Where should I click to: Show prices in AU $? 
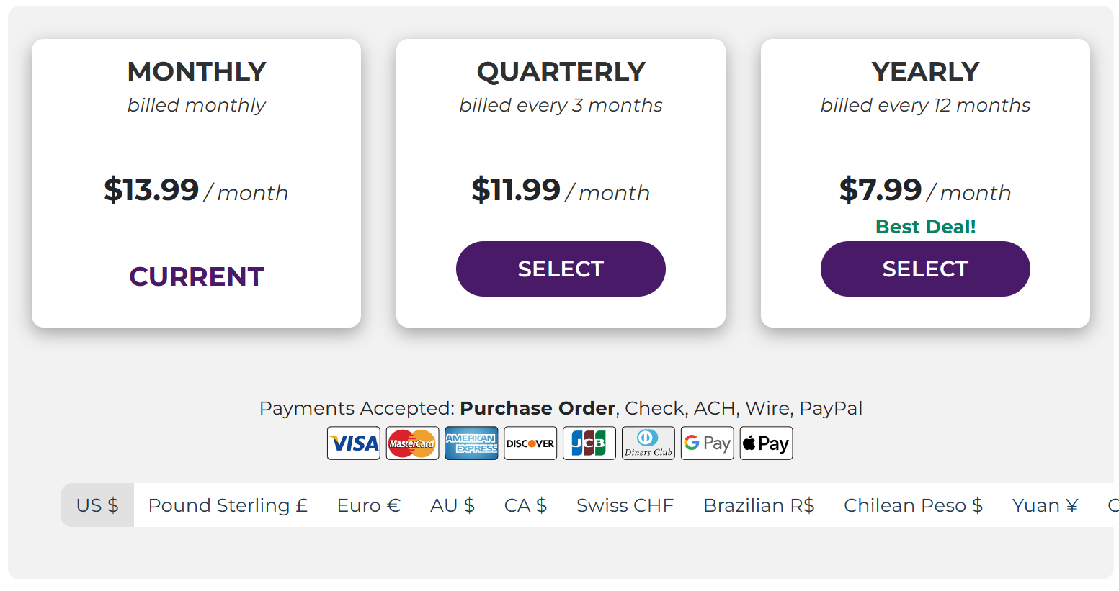pyautogui.click(x=452, y=505)
